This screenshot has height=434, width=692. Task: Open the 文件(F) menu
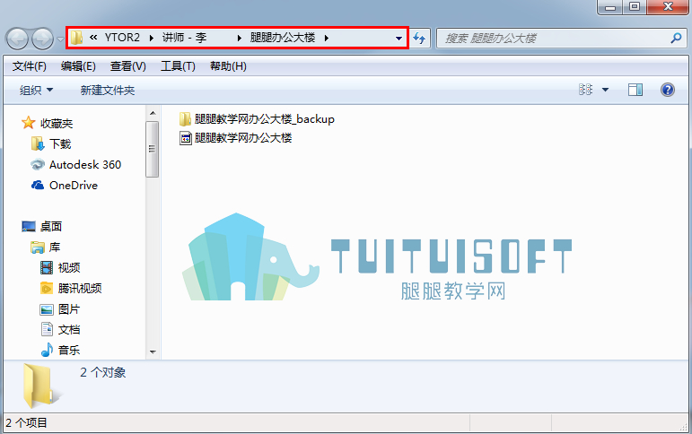[29, 66]
